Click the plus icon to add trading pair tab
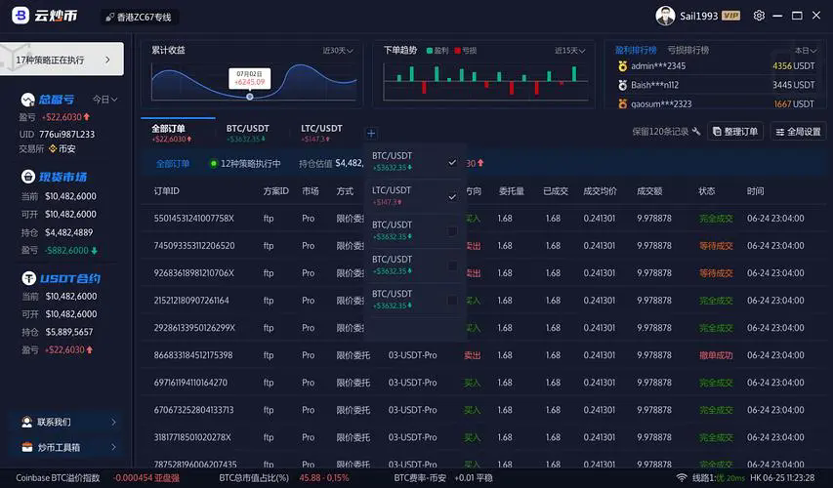Image resolution: width=833 pixels, height=488 pixels. click(x=371, y=133)
